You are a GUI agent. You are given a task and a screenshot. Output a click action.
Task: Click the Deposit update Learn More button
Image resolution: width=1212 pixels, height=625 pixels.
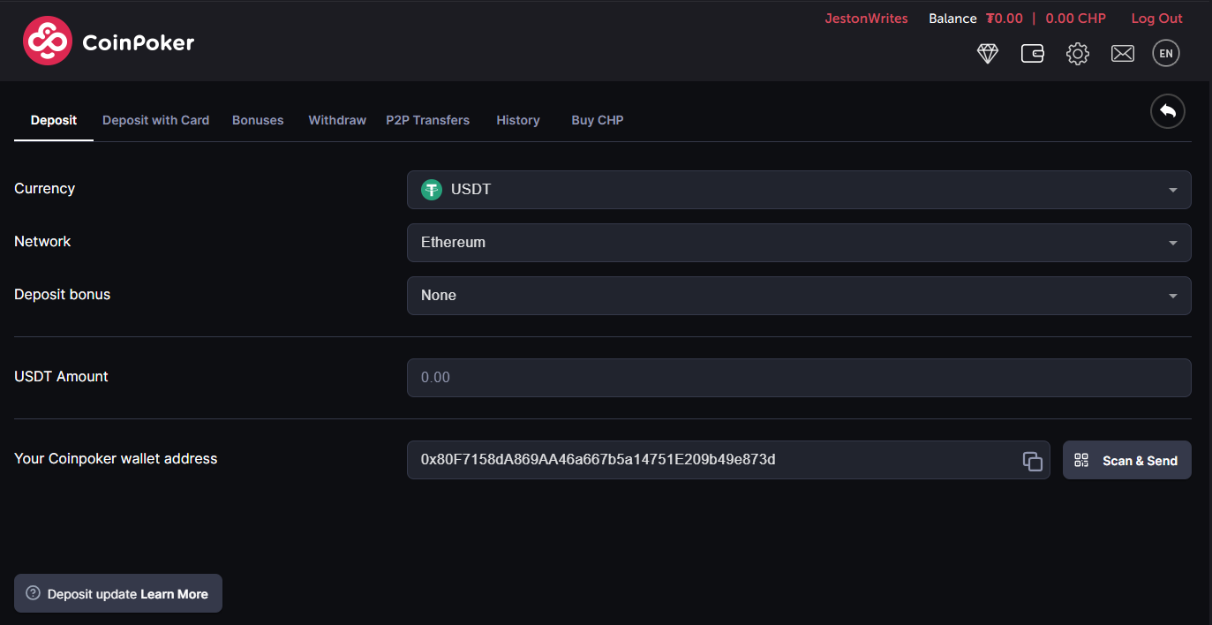(118, 593)
